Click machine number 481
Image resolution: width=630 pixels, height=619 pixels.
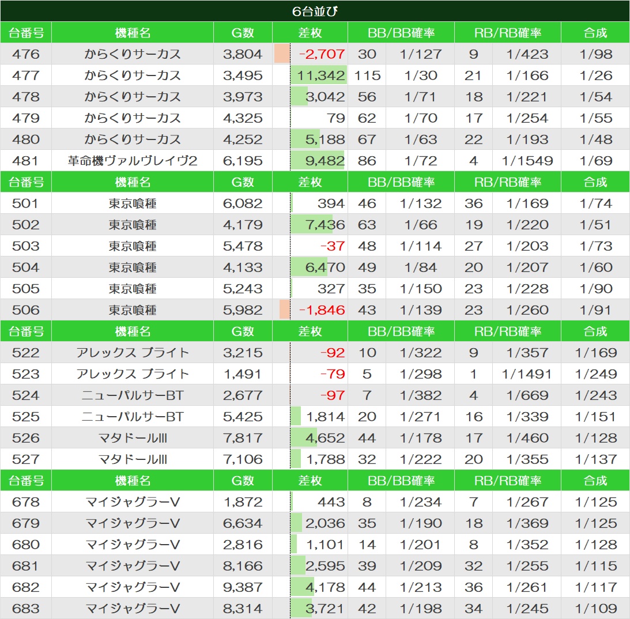(26, 161)
